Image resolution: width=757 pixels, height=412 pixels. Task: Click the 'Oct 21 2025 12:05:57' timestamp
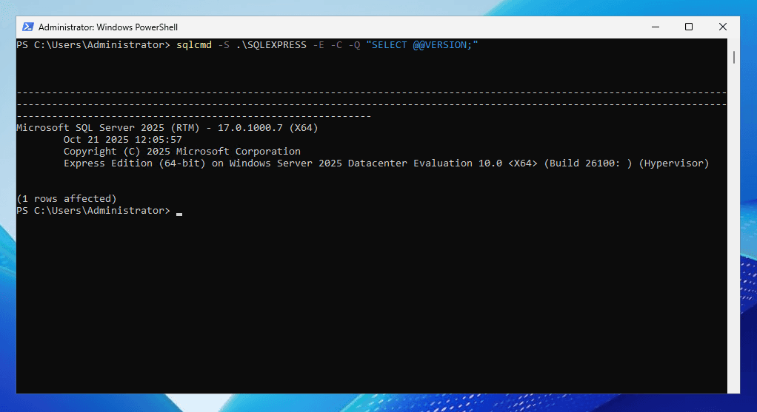[x=123, y=140]
